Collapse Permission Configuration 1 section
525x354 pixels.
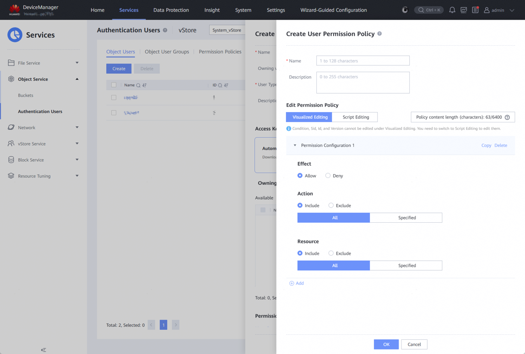coord(295,146)
